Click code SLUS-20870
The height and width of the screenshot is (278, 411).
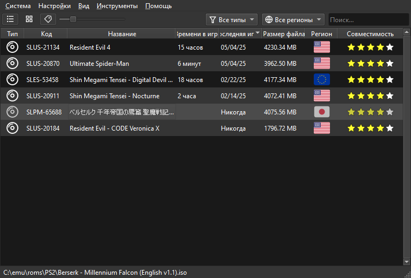[43, 64]
